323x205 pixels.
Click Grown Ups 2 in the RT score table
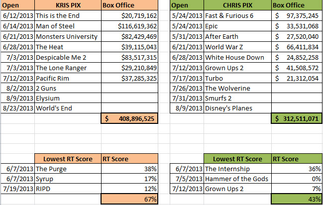click(237, 189)
